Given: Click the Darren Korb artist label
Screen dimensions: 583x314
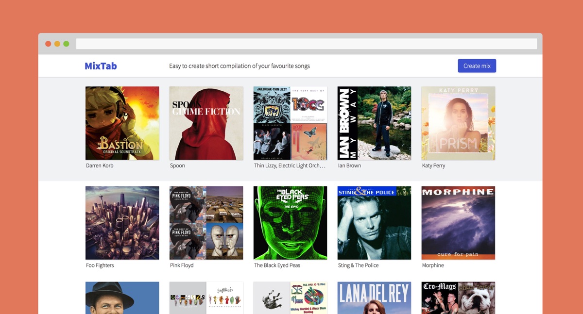Looking at the screenshot, I should [x=100, y=165].
